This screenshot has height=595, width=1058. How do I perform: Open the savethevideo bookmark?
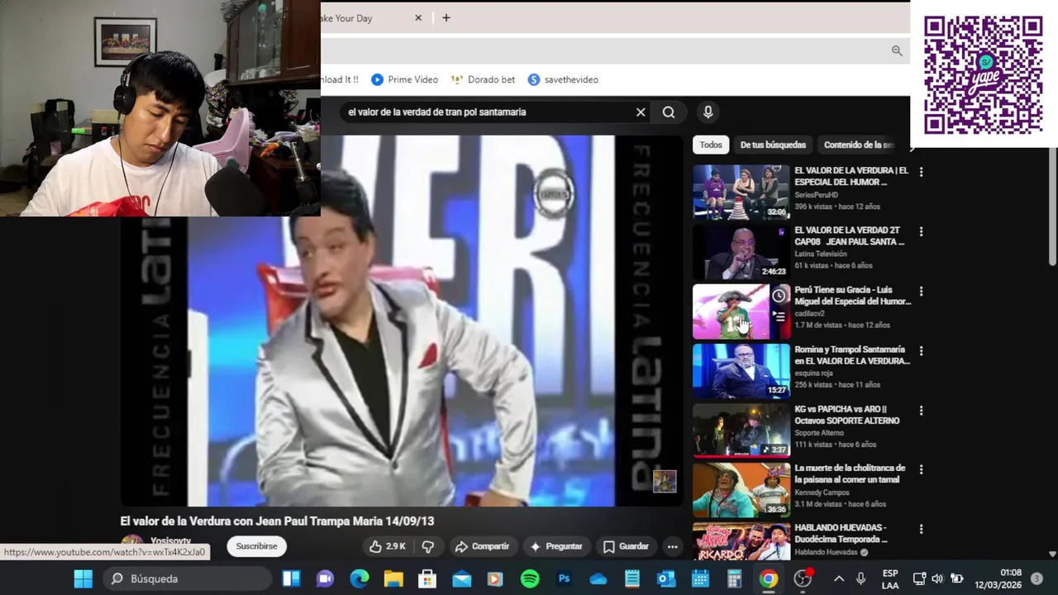click(563, 79)
